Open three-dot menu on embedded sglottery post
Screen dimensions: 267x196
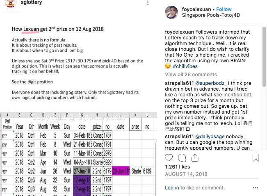pyautogui.click(x=148, y=3)
